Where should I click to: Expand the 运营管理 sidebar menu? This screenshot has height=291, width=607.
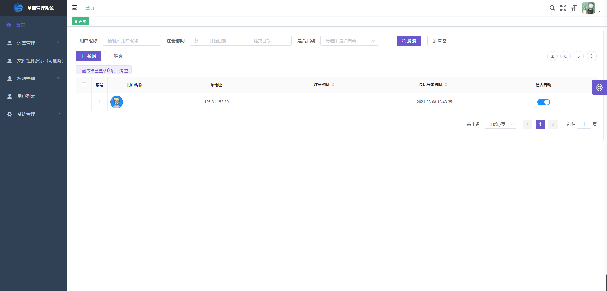tap(33, 43)
